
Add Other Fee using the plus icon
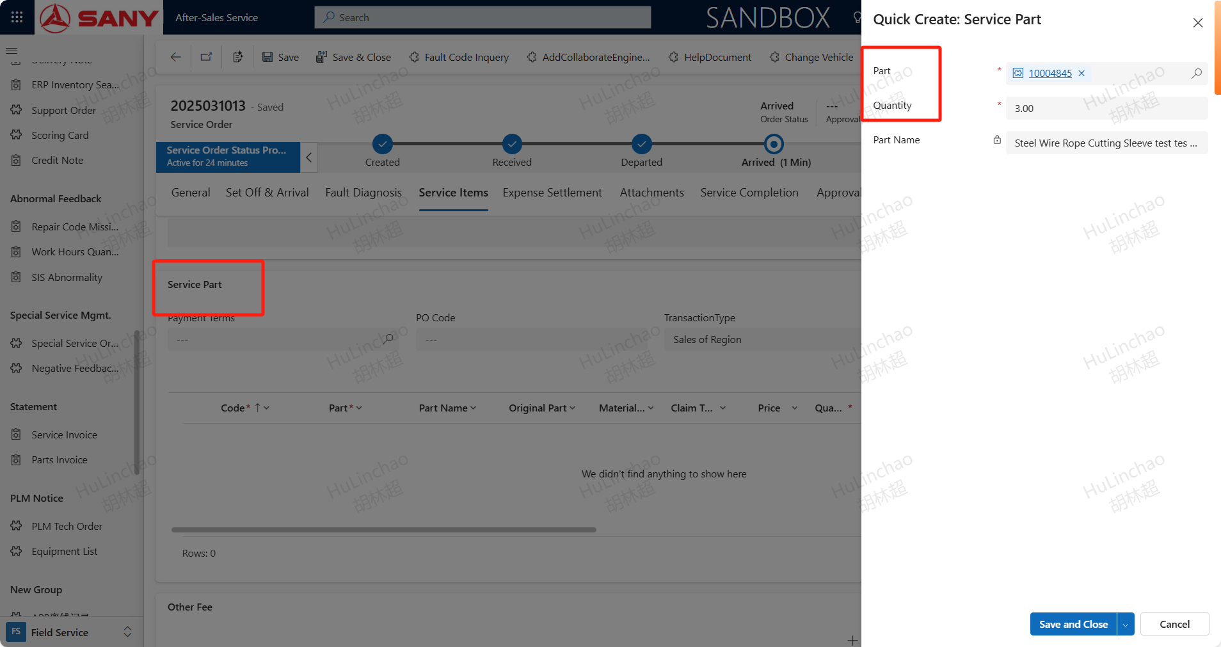click(852, 640)
